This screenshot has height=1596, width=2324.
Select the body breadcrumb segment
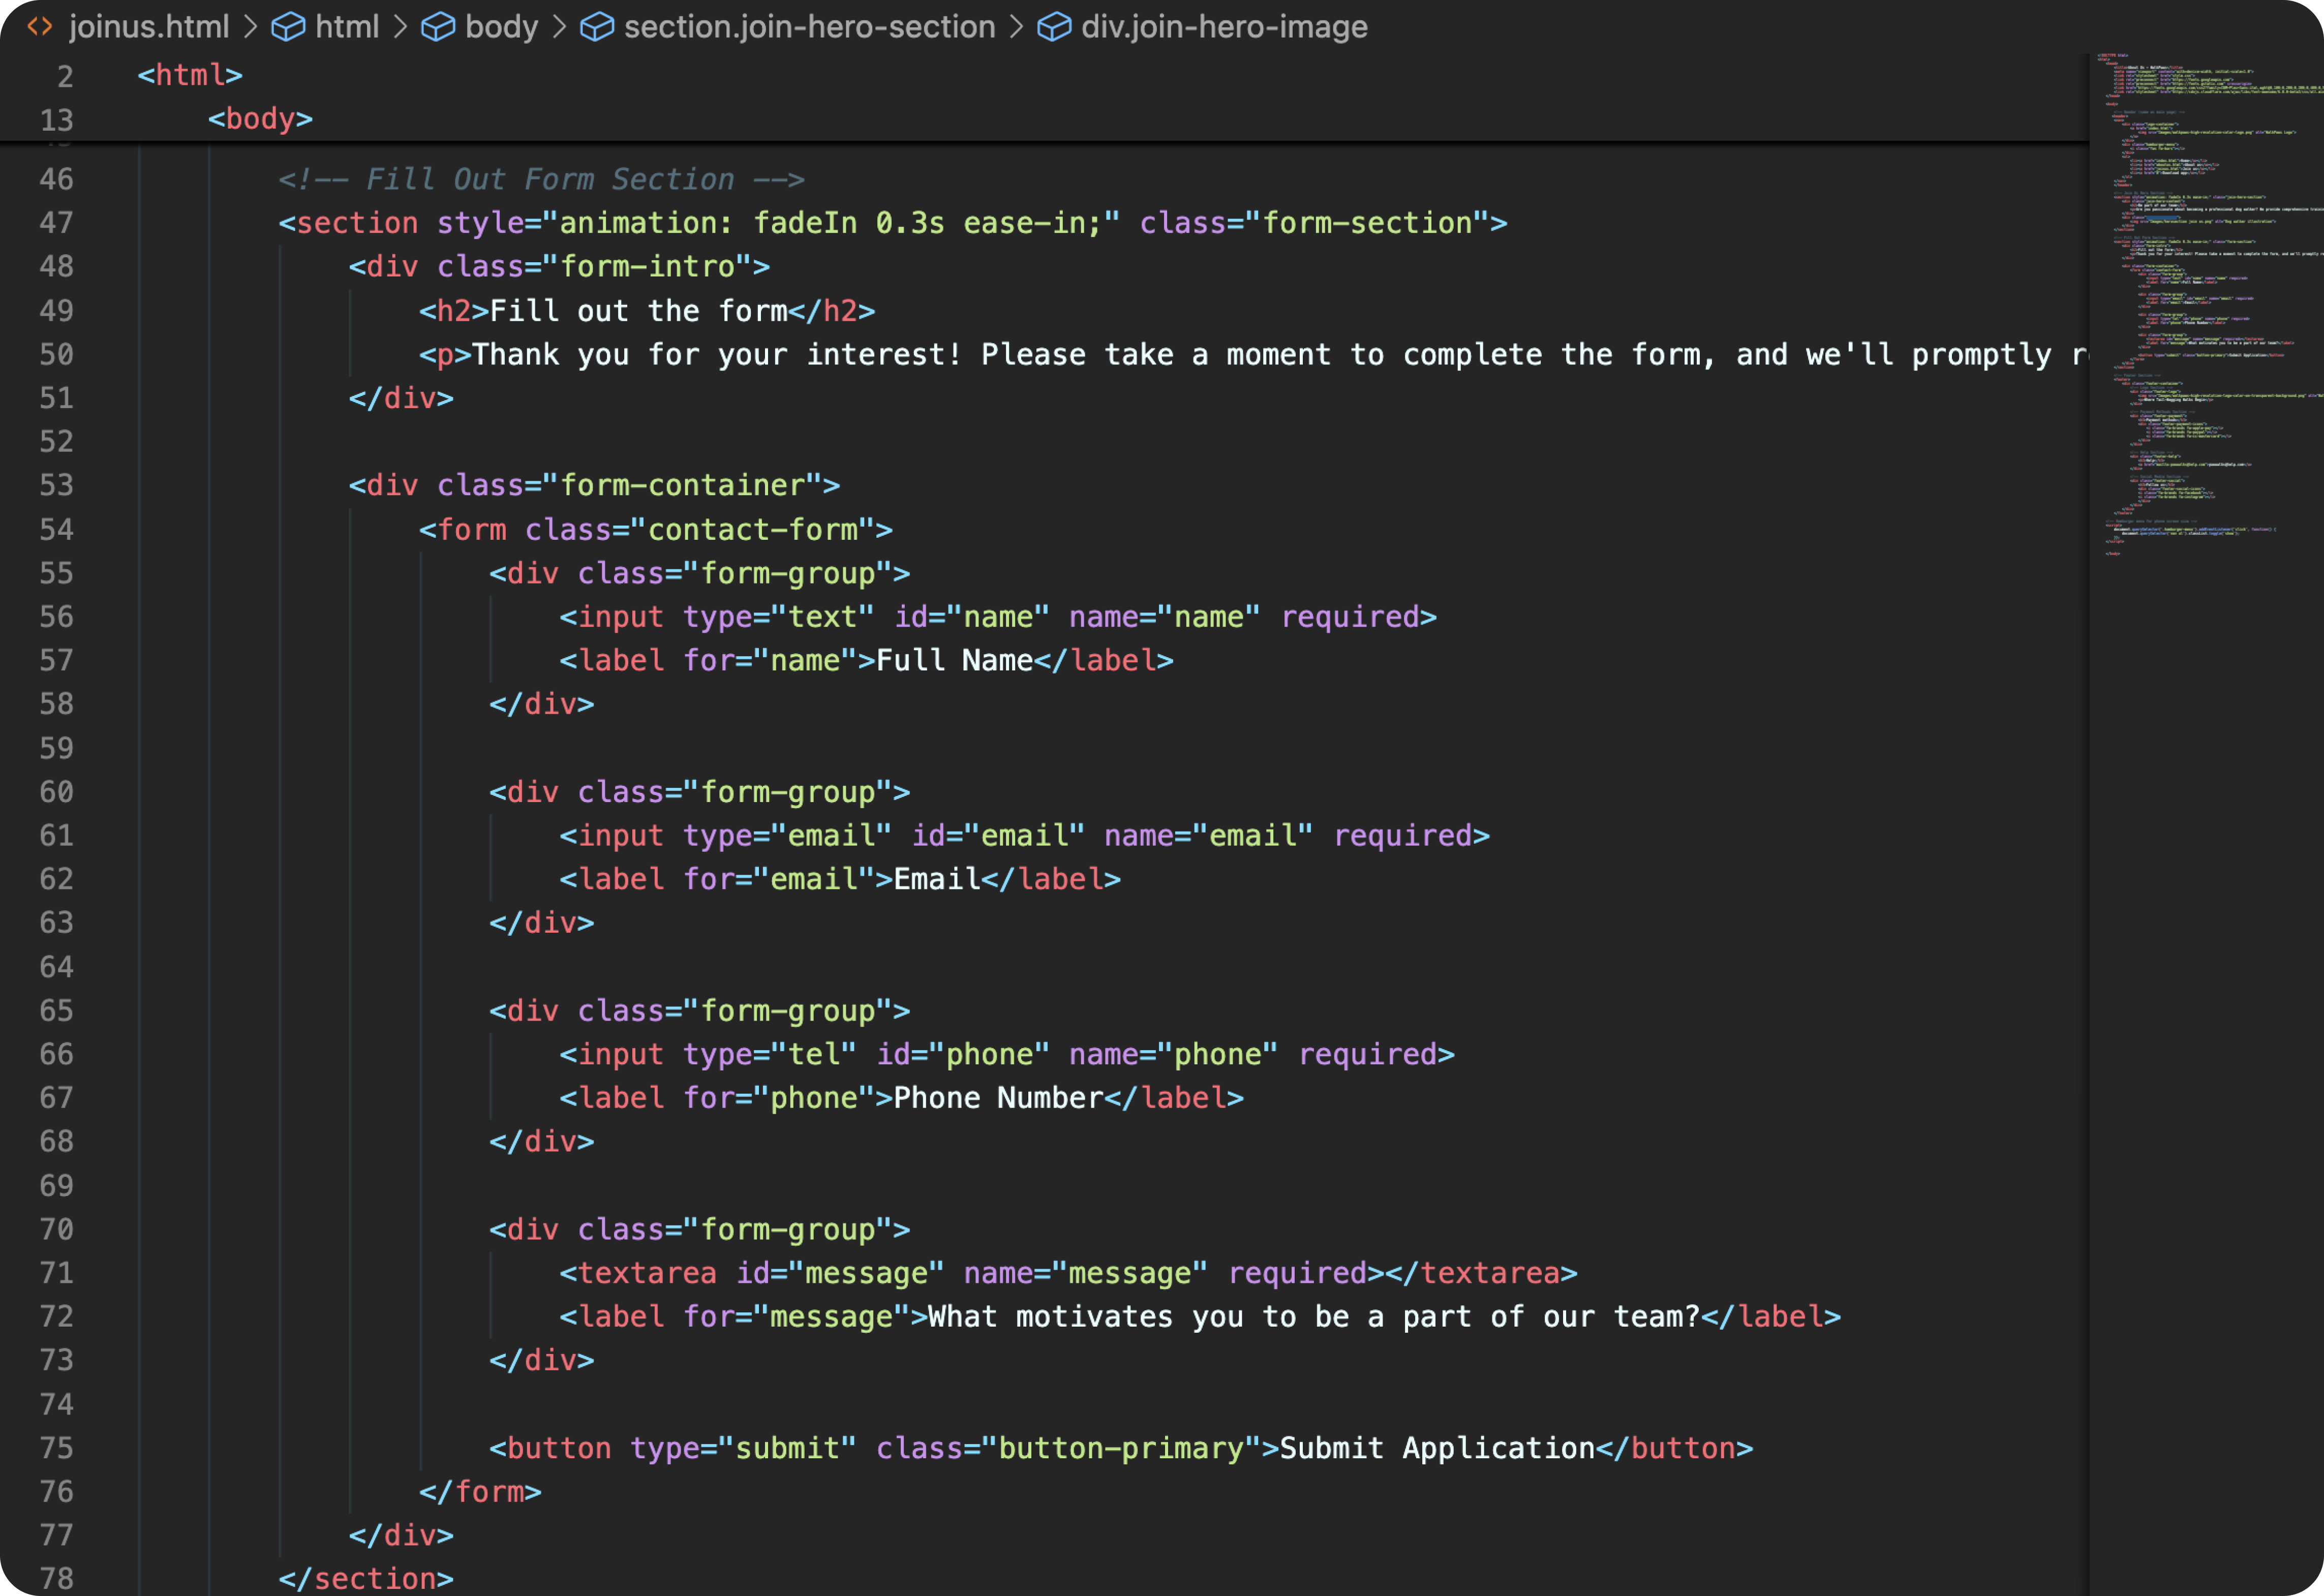[x=502, y=27]
